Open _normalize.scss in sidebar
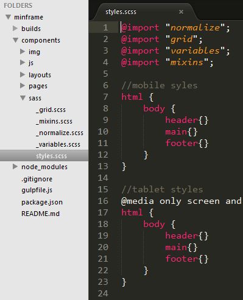This screenshot has width=243, height=300. coord(60,133)
